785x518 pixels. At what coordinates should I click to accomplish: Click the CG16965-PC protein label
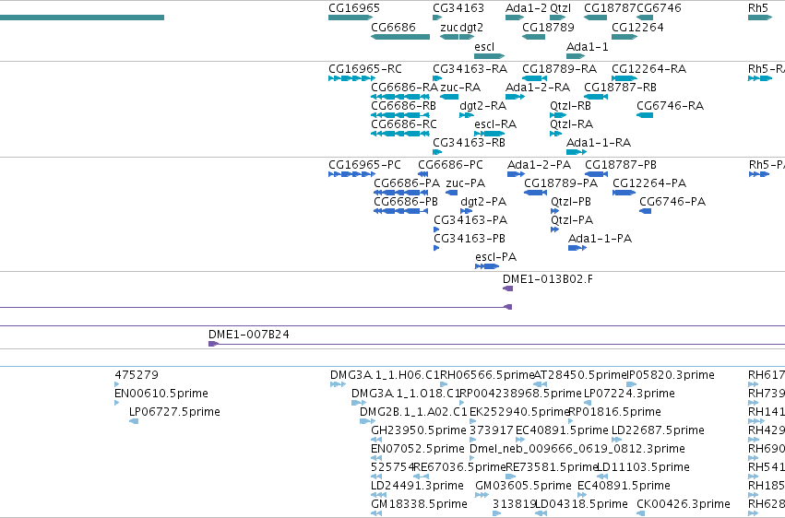[x=364, y=165]
